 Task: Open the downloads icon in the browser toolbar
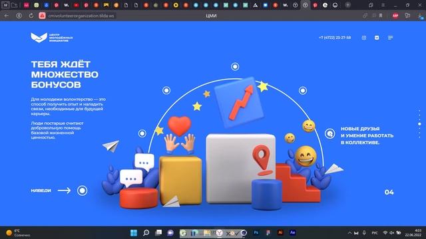[421, 16]
